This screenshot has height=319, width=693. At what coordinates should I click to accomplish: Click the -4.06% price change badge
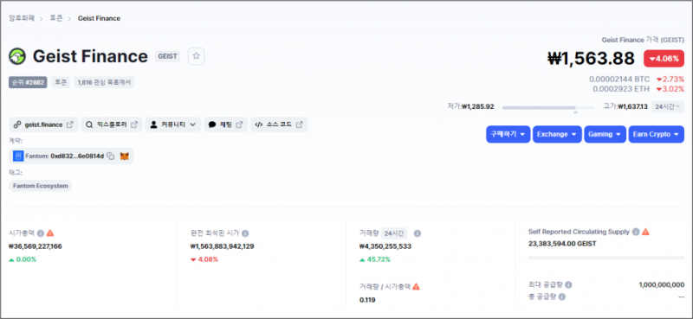tap(664, 58)
